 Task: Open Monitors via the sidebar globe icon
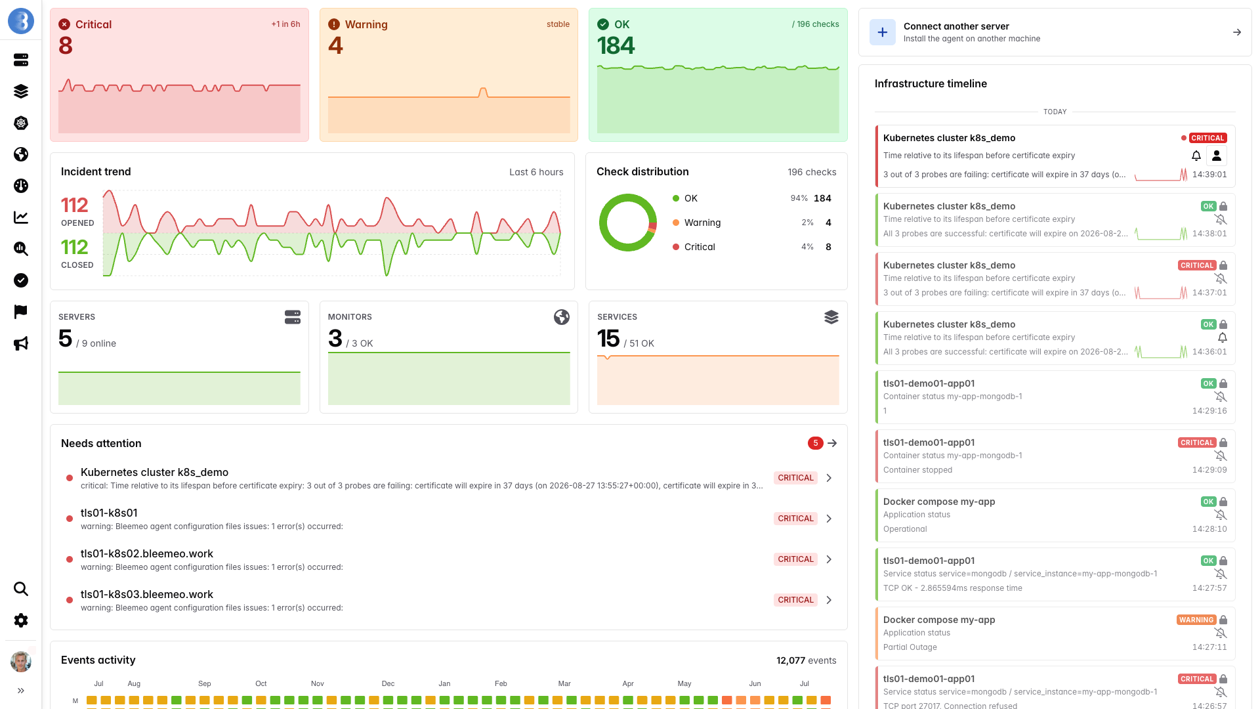21,154
